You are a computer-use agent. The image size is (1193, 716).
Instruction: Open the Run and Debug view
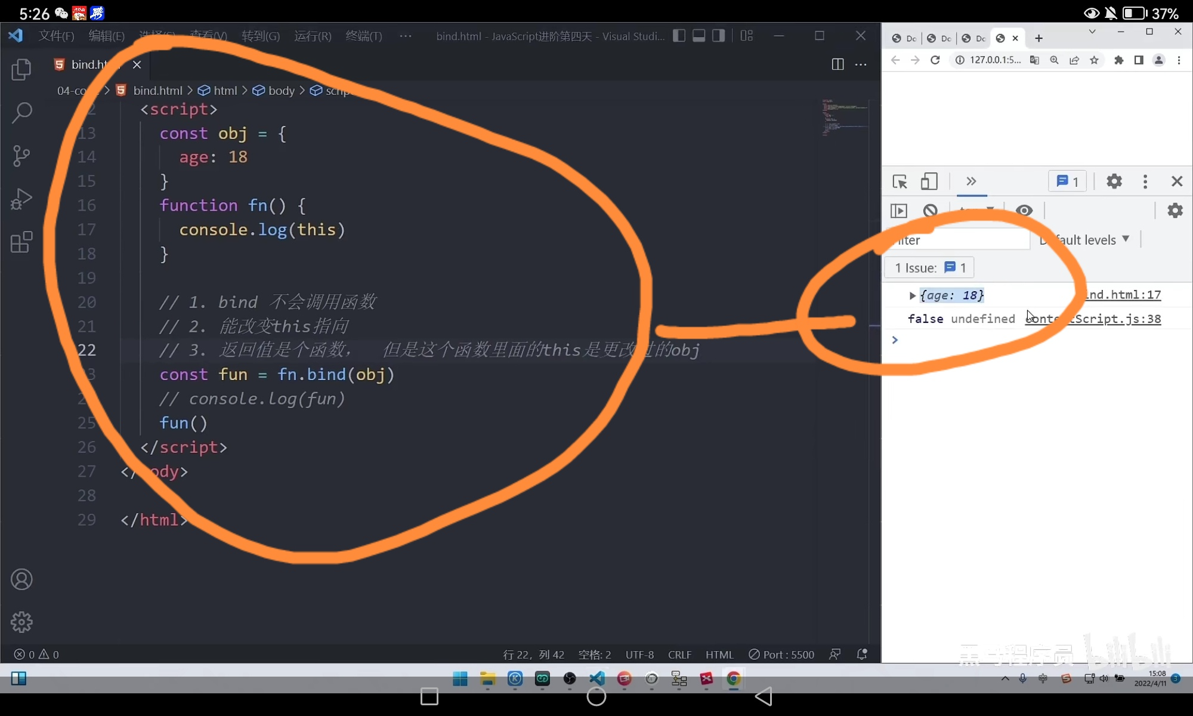click(x=21, y=199)
